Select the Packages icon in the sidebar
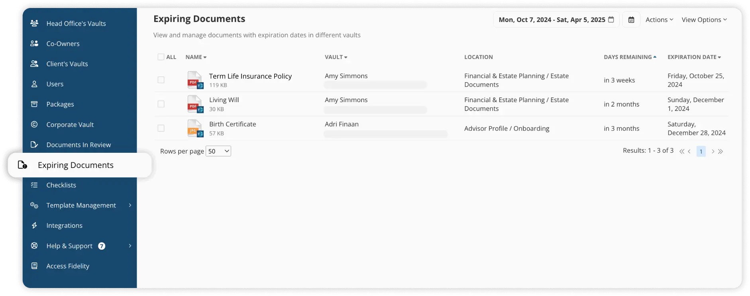This screenshot has height=296, width=750. (x=34, y=104)
